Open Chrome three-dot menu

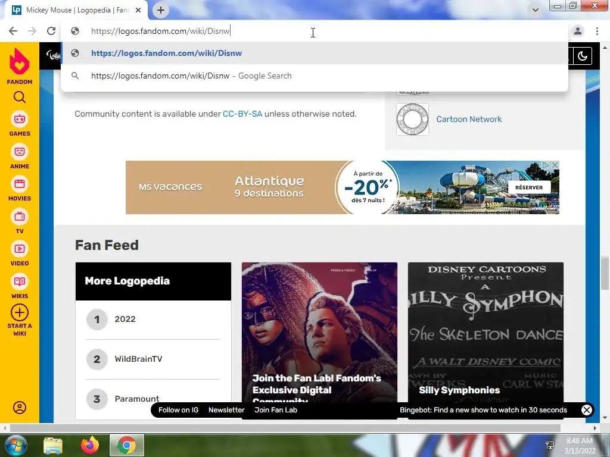coord(597,31)
